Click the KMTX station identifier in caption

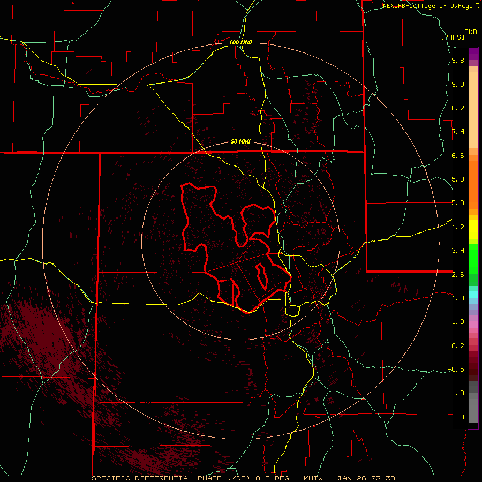click(x=313, y=478)
